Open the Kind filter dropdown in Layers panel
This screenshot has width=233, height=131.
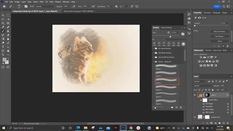tap(200, 82)
